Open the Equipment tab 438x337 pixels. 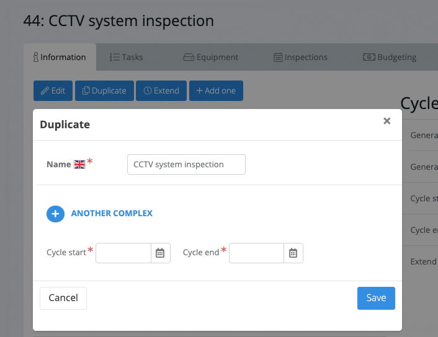click(210, 57)
